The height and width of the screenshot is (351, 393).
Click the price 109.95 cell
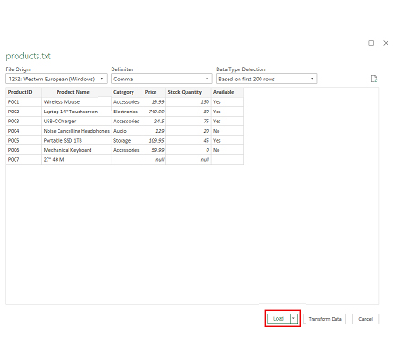click(154, 140)
